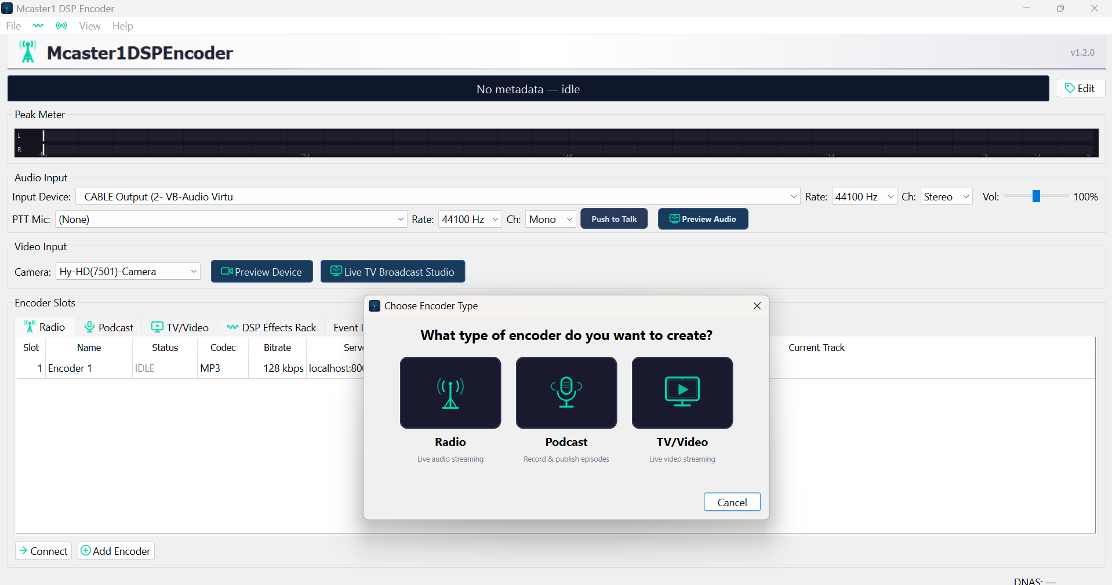Screen dimensions: 1112x585
Task: Open Preview Device for camera
Action: point(261,272)
